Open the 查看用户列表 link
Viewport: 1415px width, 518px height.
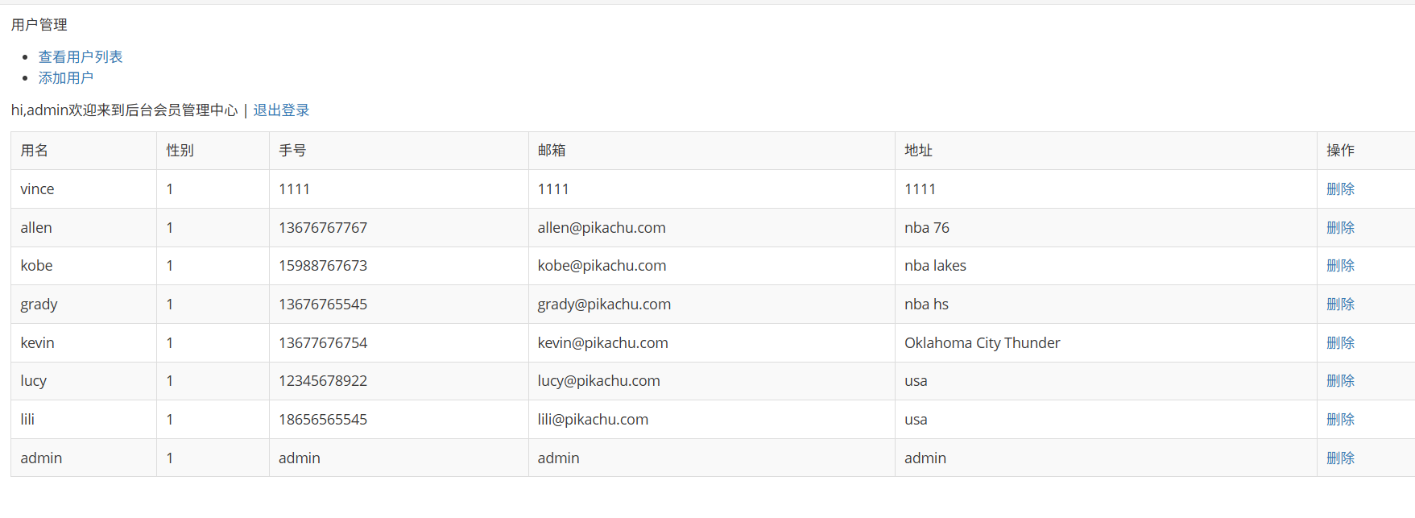pos(81,57)
